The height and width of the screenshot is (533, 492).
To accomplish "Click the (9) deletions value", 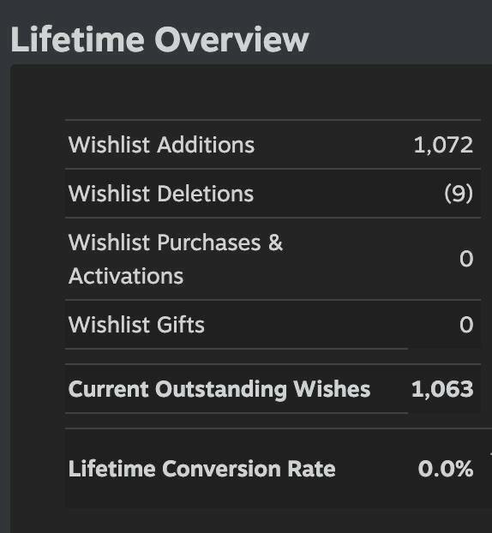I will pyautogui.click(x=459, y=194).
